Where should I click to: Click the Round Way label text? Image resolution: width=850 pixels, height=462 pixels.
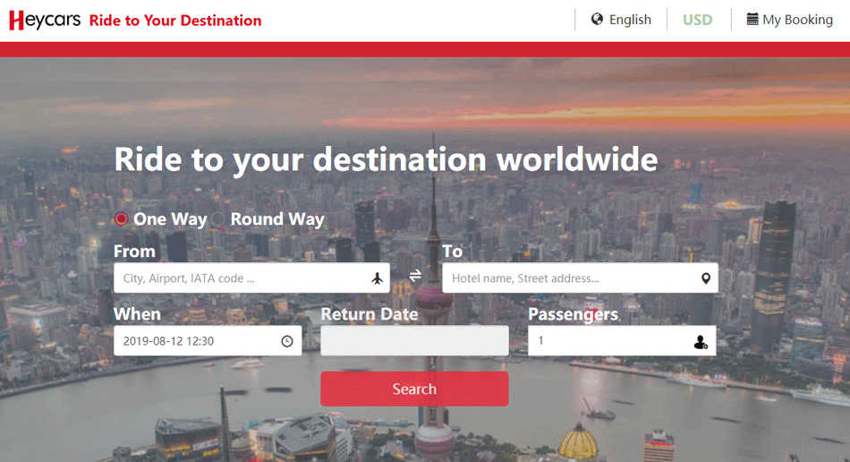[x=277, y=219]
